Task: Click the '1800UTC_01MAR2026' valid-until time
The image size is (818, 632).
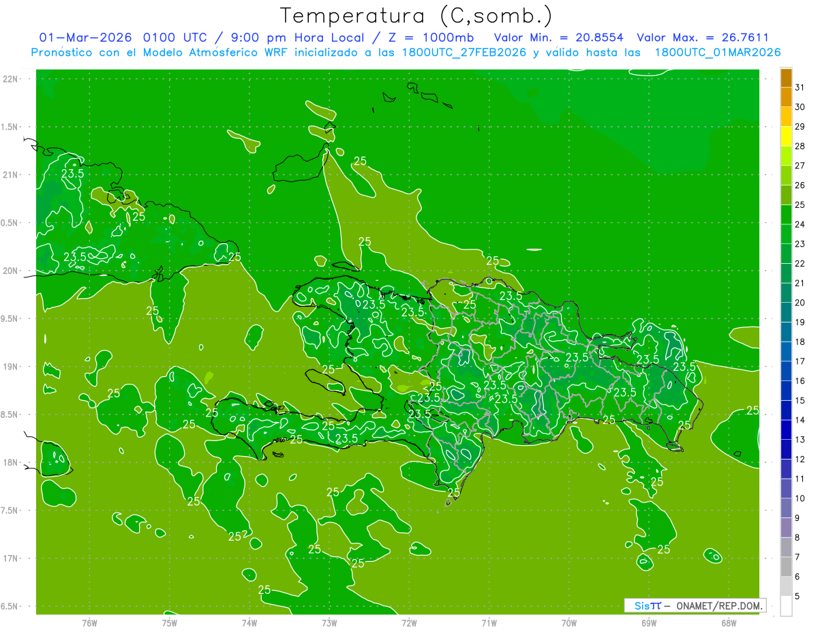Action: (717, 52)
